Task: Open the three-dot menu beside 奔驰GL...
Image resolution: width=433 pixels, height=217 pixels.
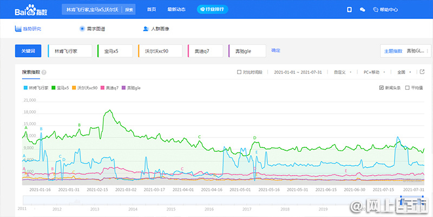Action: click(x=427, y=51)
